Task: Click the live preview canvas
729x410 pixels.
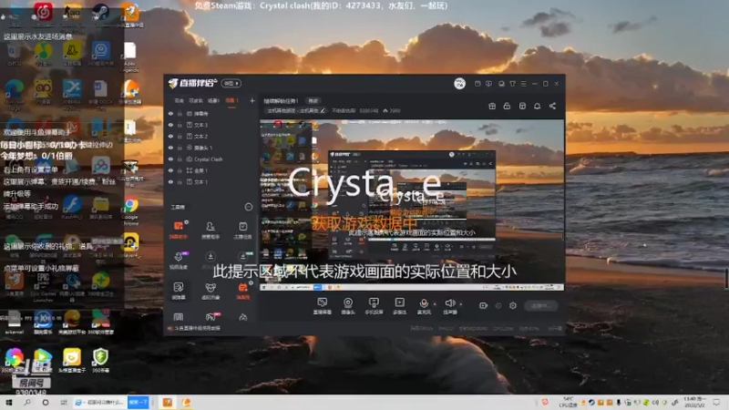Action: (412, 205)
